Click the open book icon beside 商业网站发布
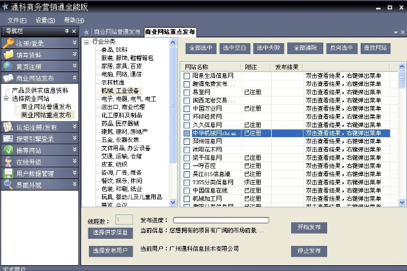 click(8, 78)
